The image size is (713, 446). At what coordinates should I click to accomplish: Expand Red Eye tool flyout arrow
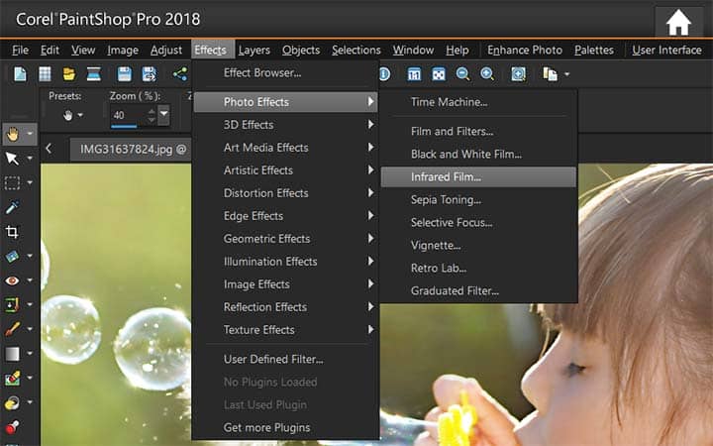coord(30,280)
